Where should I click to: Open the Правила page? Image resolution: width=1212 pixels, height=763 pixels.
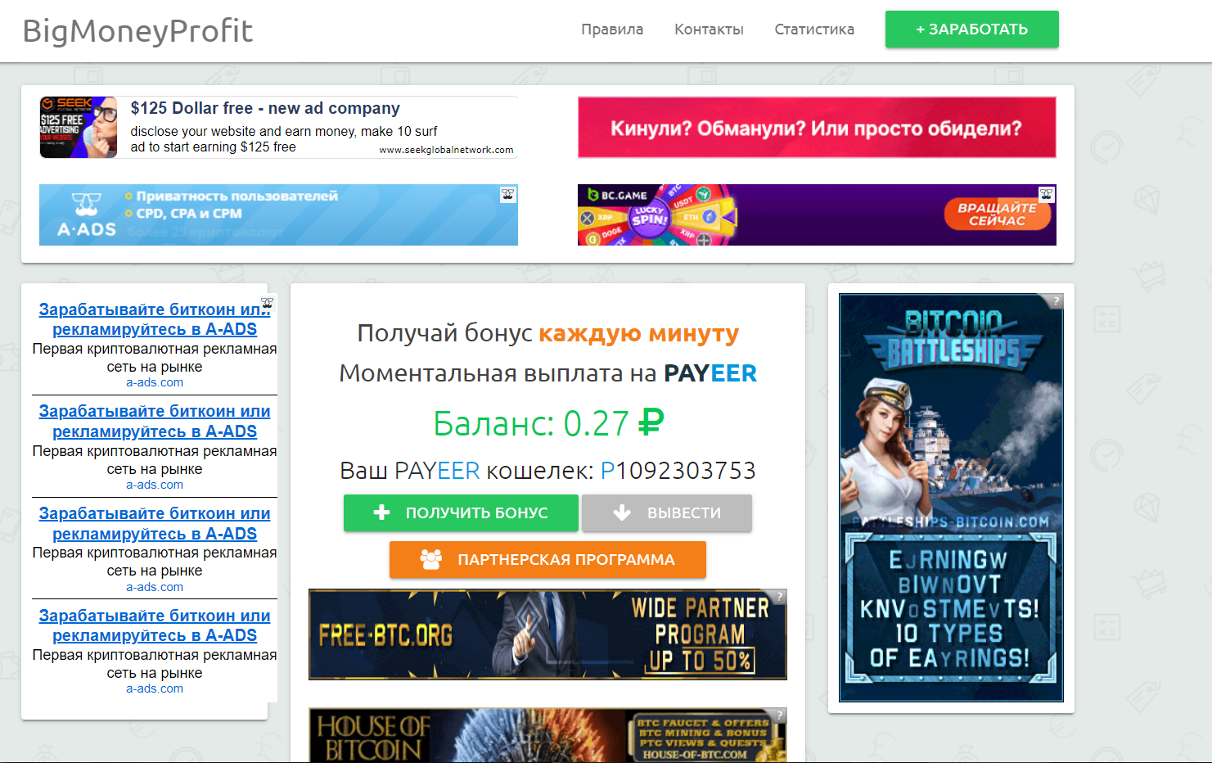(612, 29)
